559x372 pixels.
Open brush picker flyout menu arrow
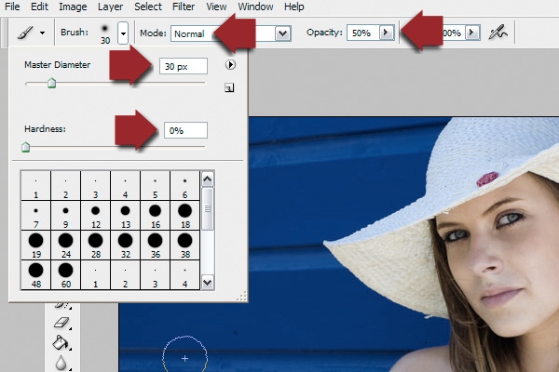click(x=230, y=65)
